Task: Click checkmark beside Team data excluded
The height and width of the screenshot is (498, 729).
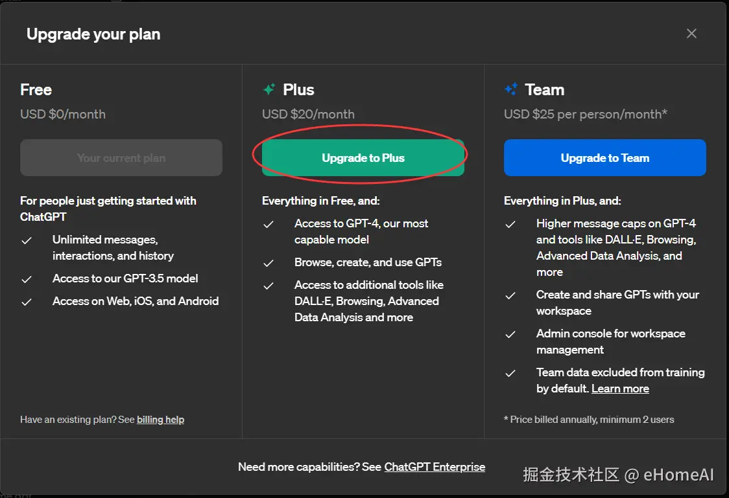Action: 510,373
